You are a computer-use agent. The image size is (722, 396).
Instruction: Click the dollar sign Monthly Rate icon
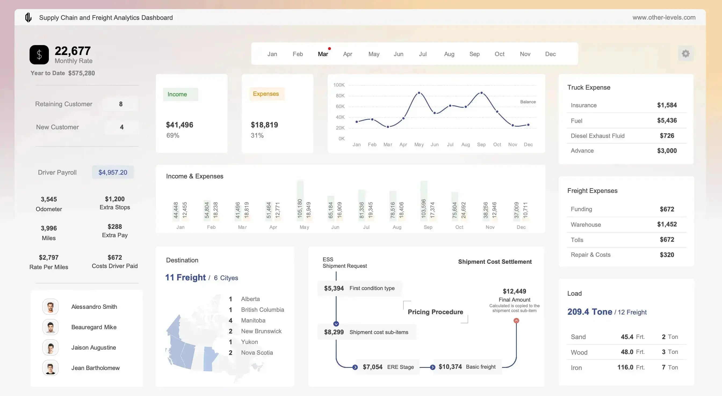tap(39, 55)
